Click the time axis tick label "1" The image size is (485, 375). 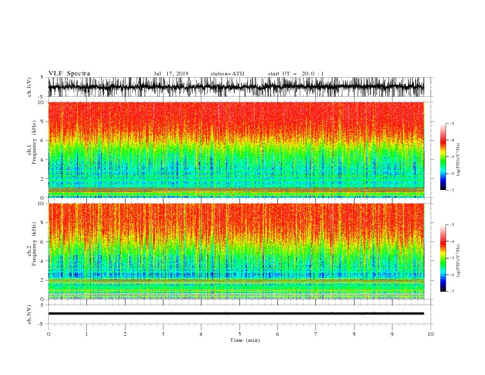[86, 334]
